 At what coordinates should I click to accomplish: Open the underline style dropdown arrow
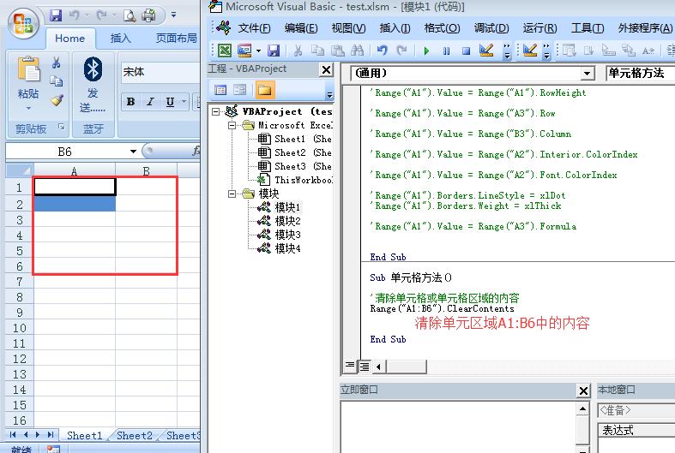click(184, 102)
